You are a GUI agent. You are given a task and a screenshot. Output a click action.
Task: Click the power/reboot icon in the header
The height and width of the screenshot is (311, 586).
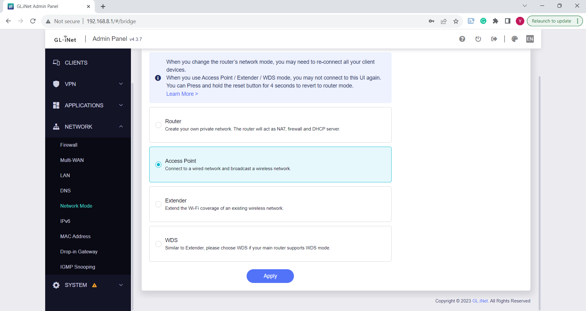click(x=478, y=39)
